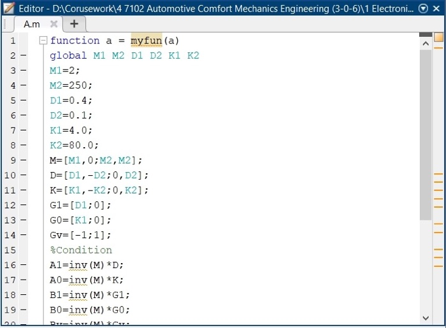This screenshot has height=328, width=446.
Task: Click the warning marker beside line 10
Action: point(438,174)
